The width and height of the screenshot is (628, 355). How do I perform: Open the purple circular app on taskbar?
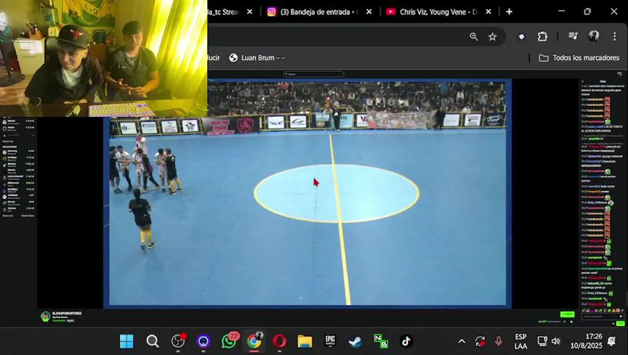point(203,341)
